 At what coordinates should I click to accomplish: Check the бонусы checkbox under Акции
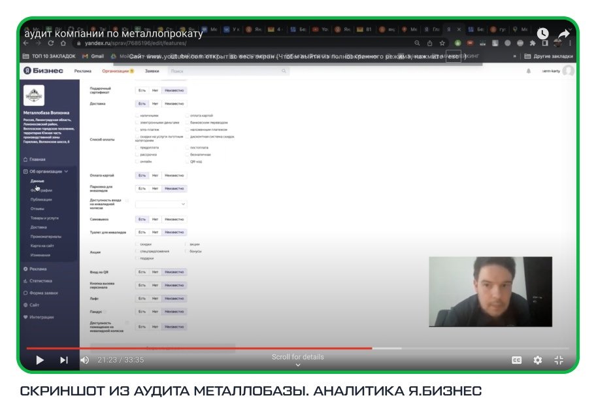186,251
